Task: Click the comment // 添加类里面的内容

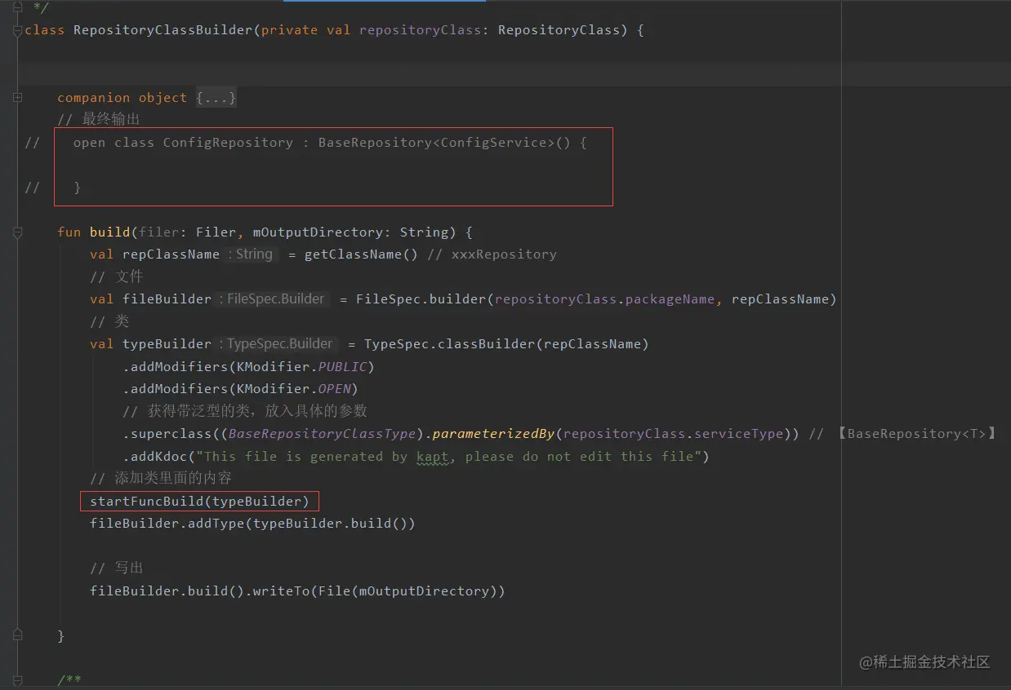Action: (161, 478)
